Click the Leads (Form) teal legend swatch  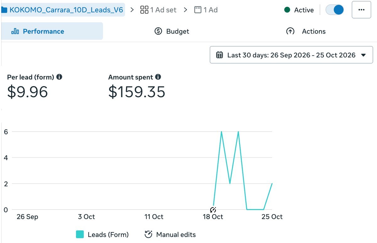pyautogui.click(x=80, y=234)
